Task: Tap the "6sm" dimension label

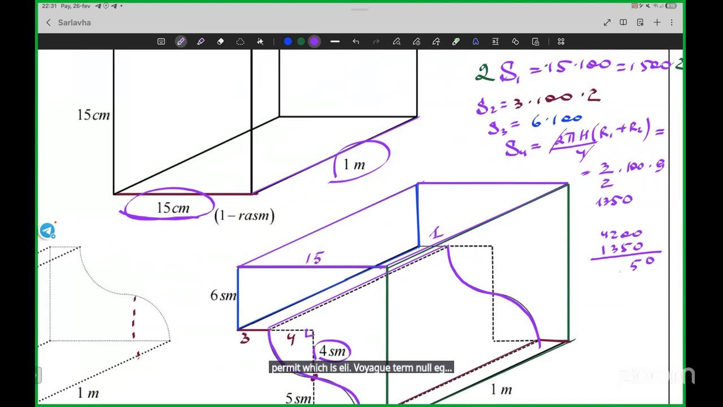Action: tap(223, 295)
